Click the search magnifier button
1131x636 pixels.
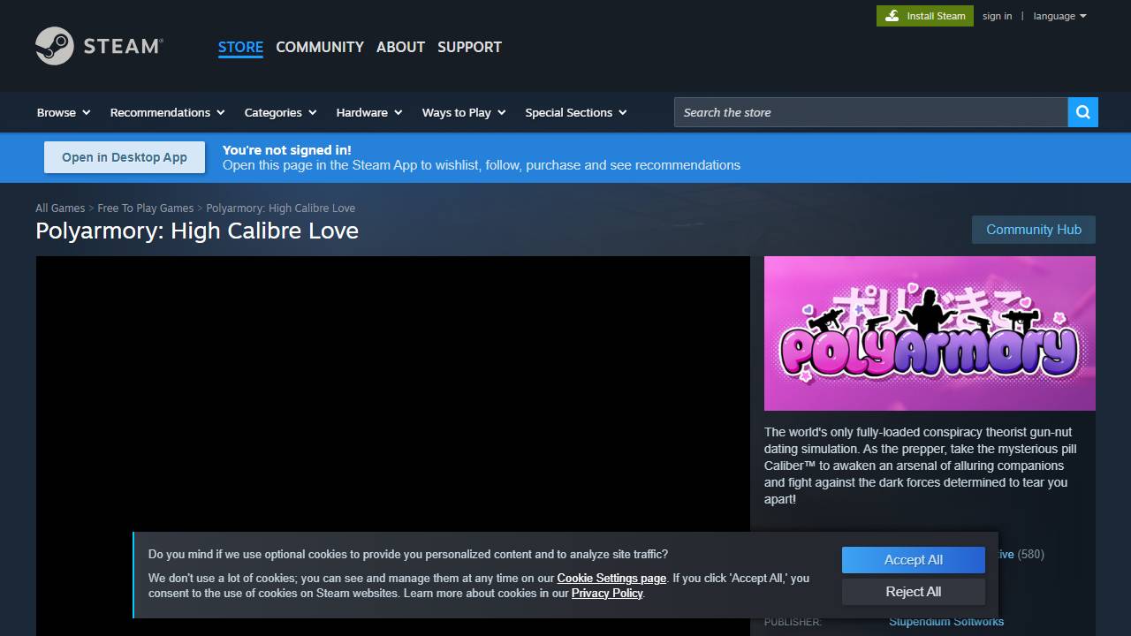point(1082,112)
